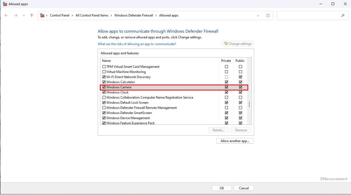Maximize the Allowed apps window
This screenshot has height=195, width=351.
333,4
